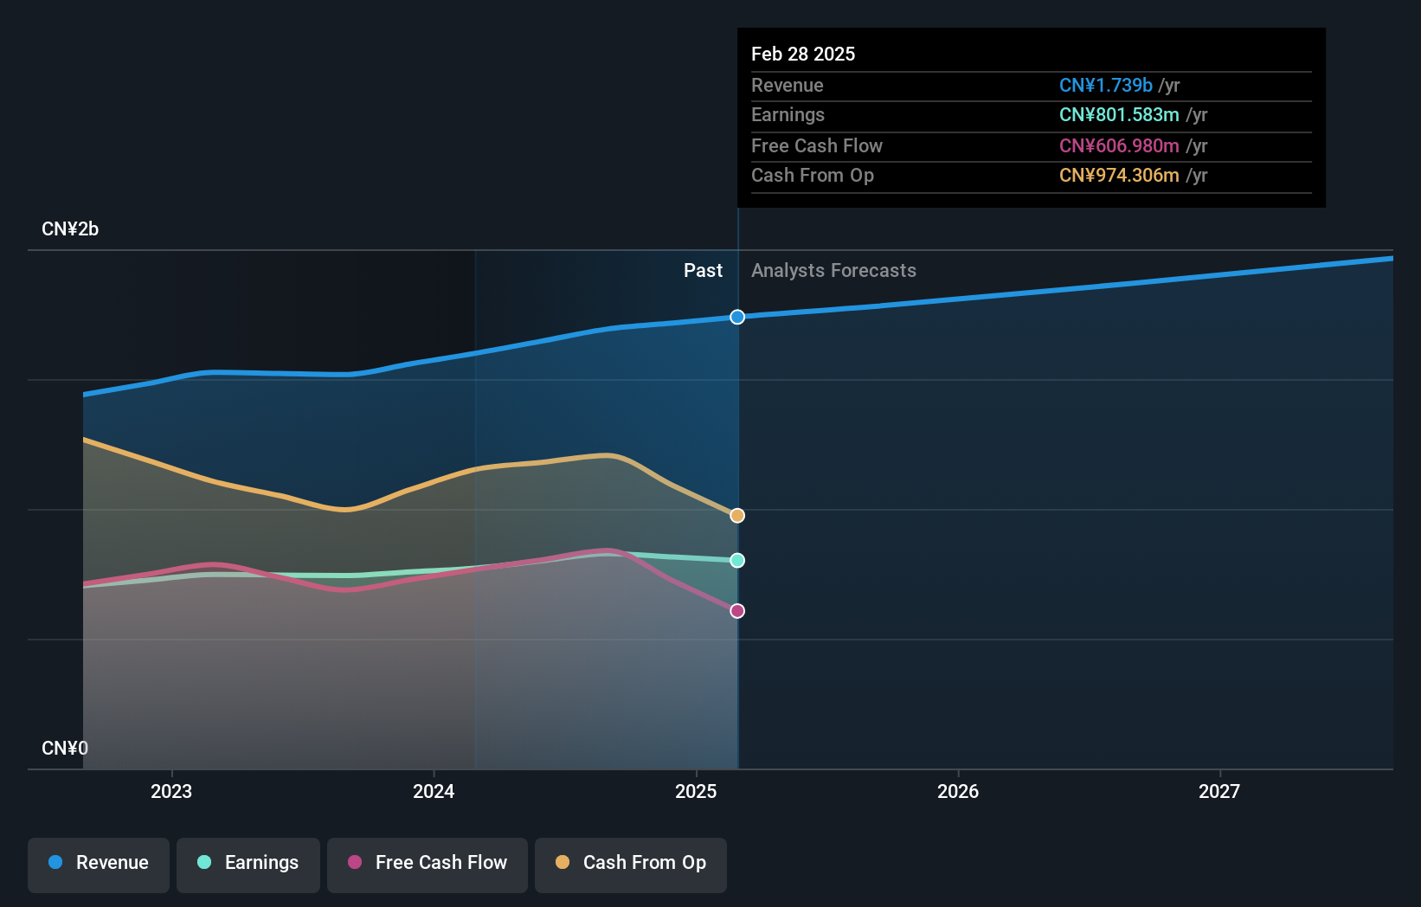The height and width of the screenshot is (907, 1421).
Task: Select the Free Cash Flow data point marker
Action: click(x=737, y=611)
